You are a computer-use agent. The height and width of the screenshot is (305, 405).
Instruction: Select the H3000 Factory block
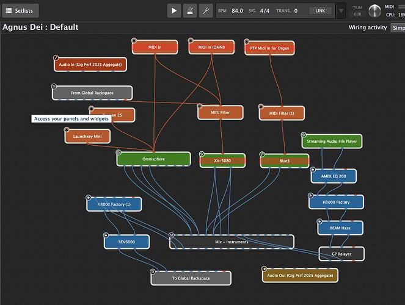click(336, 202)
